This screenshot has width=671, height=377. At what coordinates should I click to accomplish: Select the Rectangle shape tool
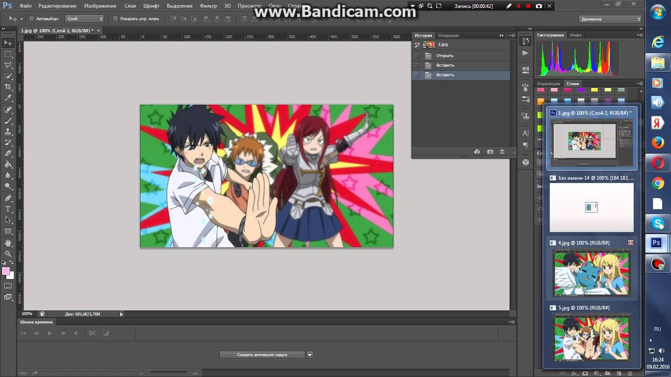click(x=8, y=231)
